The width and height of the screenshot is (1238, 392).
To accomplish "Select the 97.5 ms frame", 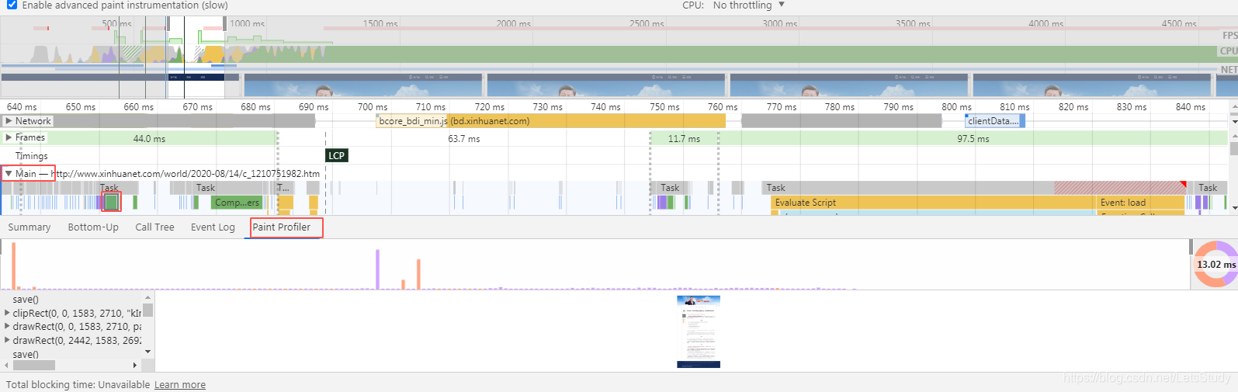I will click(973, 138).
